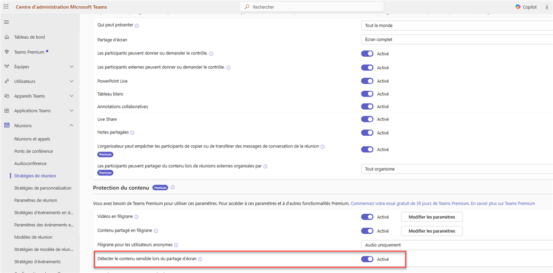Click info icon beside Les participants peuvent donner
Viewport: 553px width, 273px height.
click(x=211, y=54)
